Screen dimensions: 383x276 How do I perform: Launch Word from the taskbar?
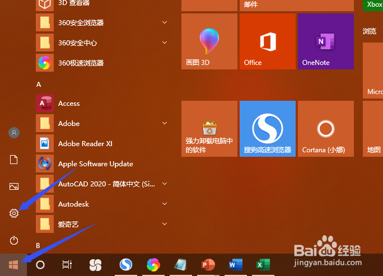tap(236, 265)
